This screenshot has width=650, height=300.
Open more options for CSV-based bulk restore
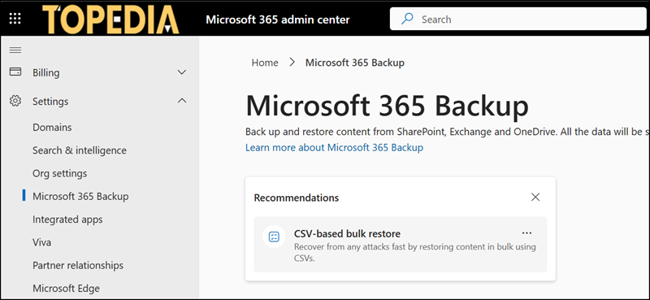coord(526,233)
